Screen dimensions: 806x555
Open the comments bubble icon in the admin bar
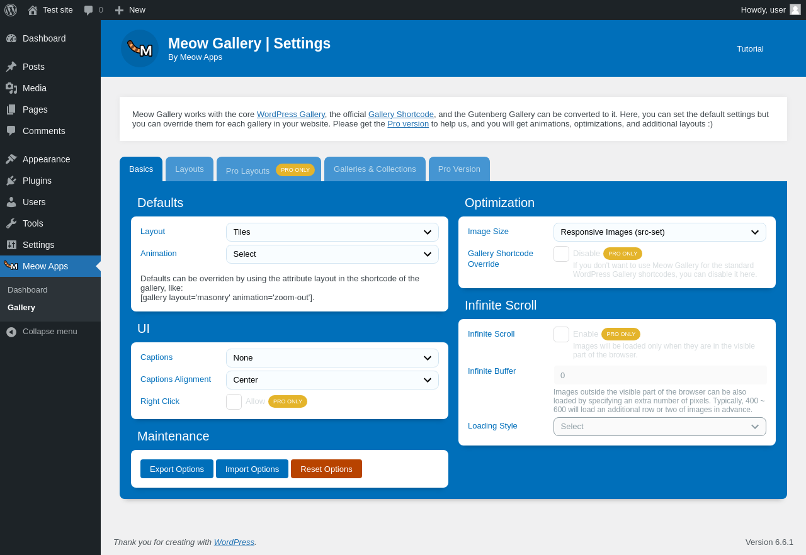[89, 10]
